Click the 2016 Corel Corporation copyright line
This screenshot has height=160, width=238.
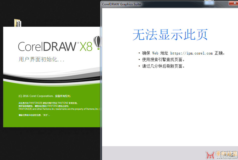tap(45, 96)
